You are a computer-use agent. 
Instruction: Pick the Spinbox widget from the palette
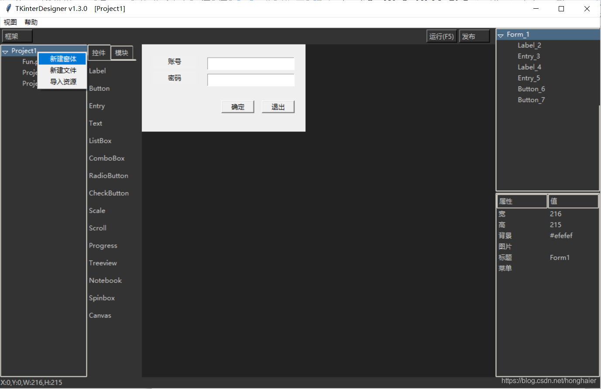[x=102, y=298]
